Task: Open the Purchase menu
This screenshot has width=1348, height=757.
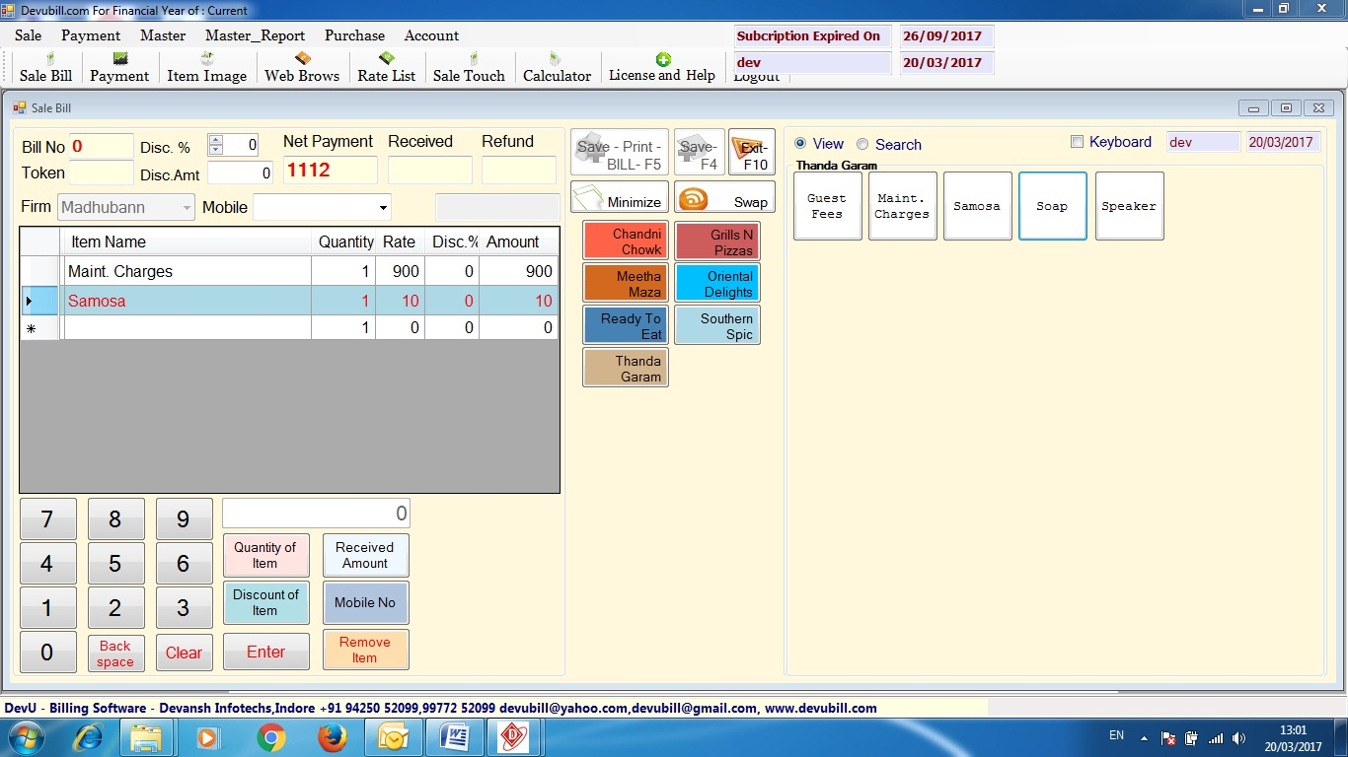Action: coord(354,35)
